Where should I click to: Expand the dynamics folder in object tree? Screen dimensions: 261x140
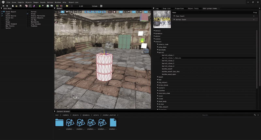click(154, 34)
